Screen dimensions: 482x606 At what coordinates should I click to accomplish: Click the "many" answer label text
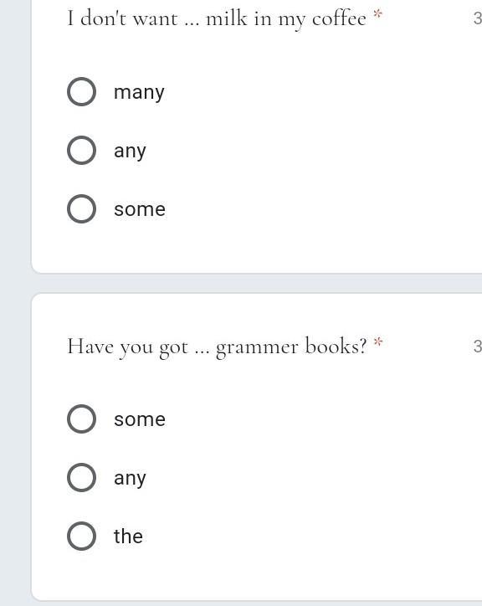coord(139,93)
